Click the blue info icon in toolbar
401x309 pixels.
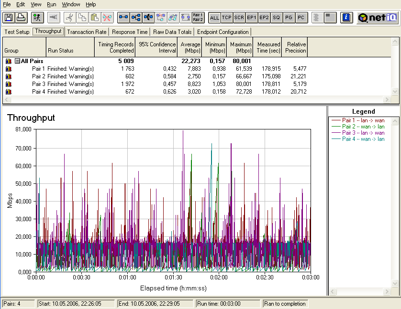[347, 18]
